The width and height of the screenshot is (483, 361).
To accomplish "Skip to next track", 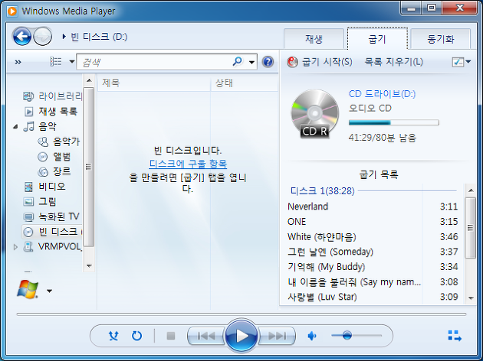I will 277,336.
